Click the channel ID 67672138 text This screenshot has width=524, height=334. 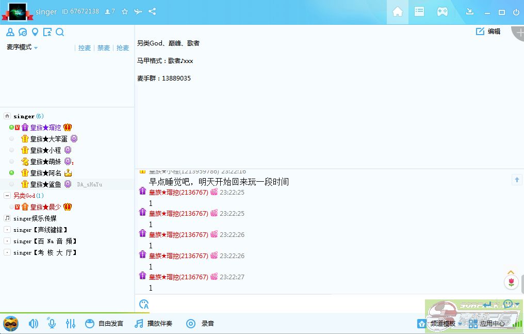80,11
